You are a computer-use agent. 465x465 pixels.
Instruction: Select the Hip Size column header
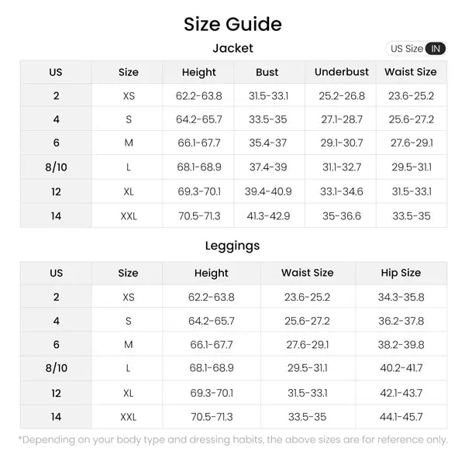pos(401,273)
